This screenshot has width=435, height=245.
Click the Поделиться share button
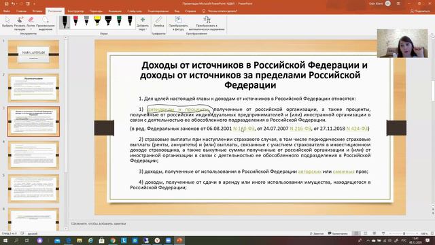click(x=420, y=11)
